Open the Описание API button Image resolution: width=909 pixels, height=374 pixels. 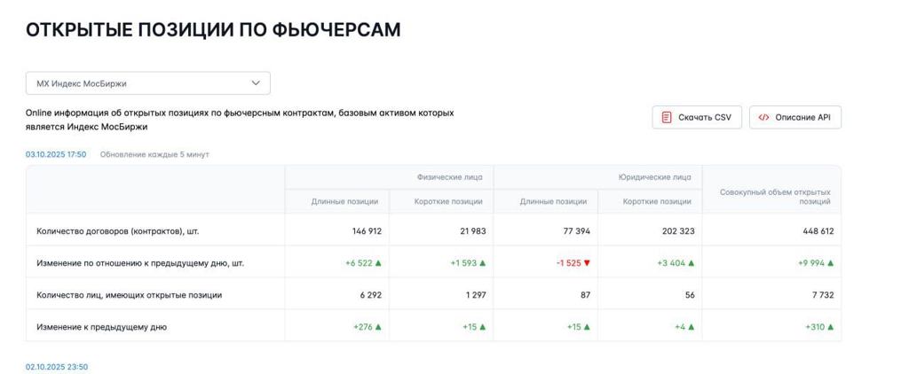tap(794, 118)
